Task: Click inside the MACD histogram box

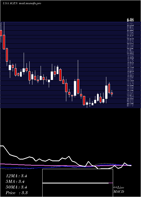Action: pos(78,183)
